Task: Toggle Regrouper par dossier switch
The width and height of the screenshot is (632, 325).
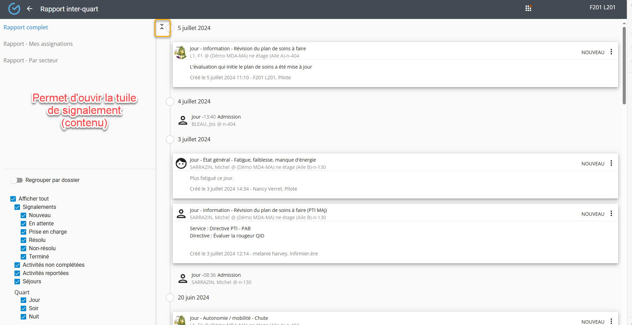Action: click(17, 180)
